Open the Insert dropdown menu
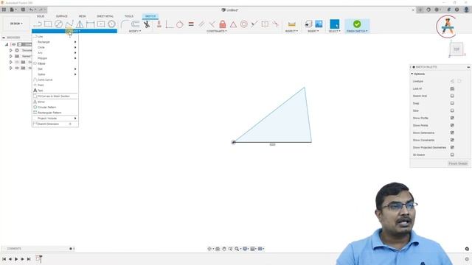Image resolution: width=472 pixels, height=265 pixels. point(313,31)
